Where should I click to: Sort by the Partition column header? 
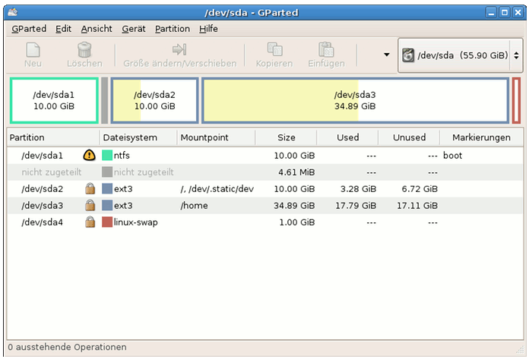click(x=53, y=137)
